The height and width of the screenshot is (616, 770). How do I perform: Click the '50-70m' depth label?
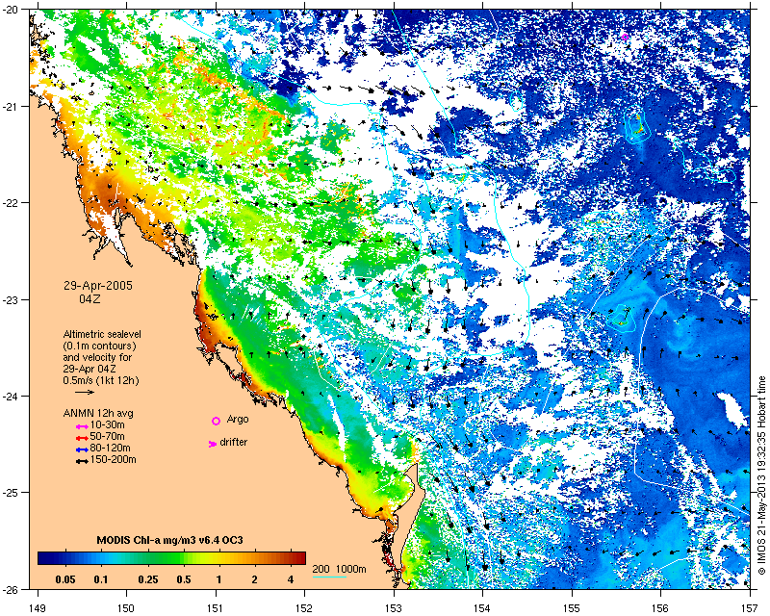coord(108,437)
